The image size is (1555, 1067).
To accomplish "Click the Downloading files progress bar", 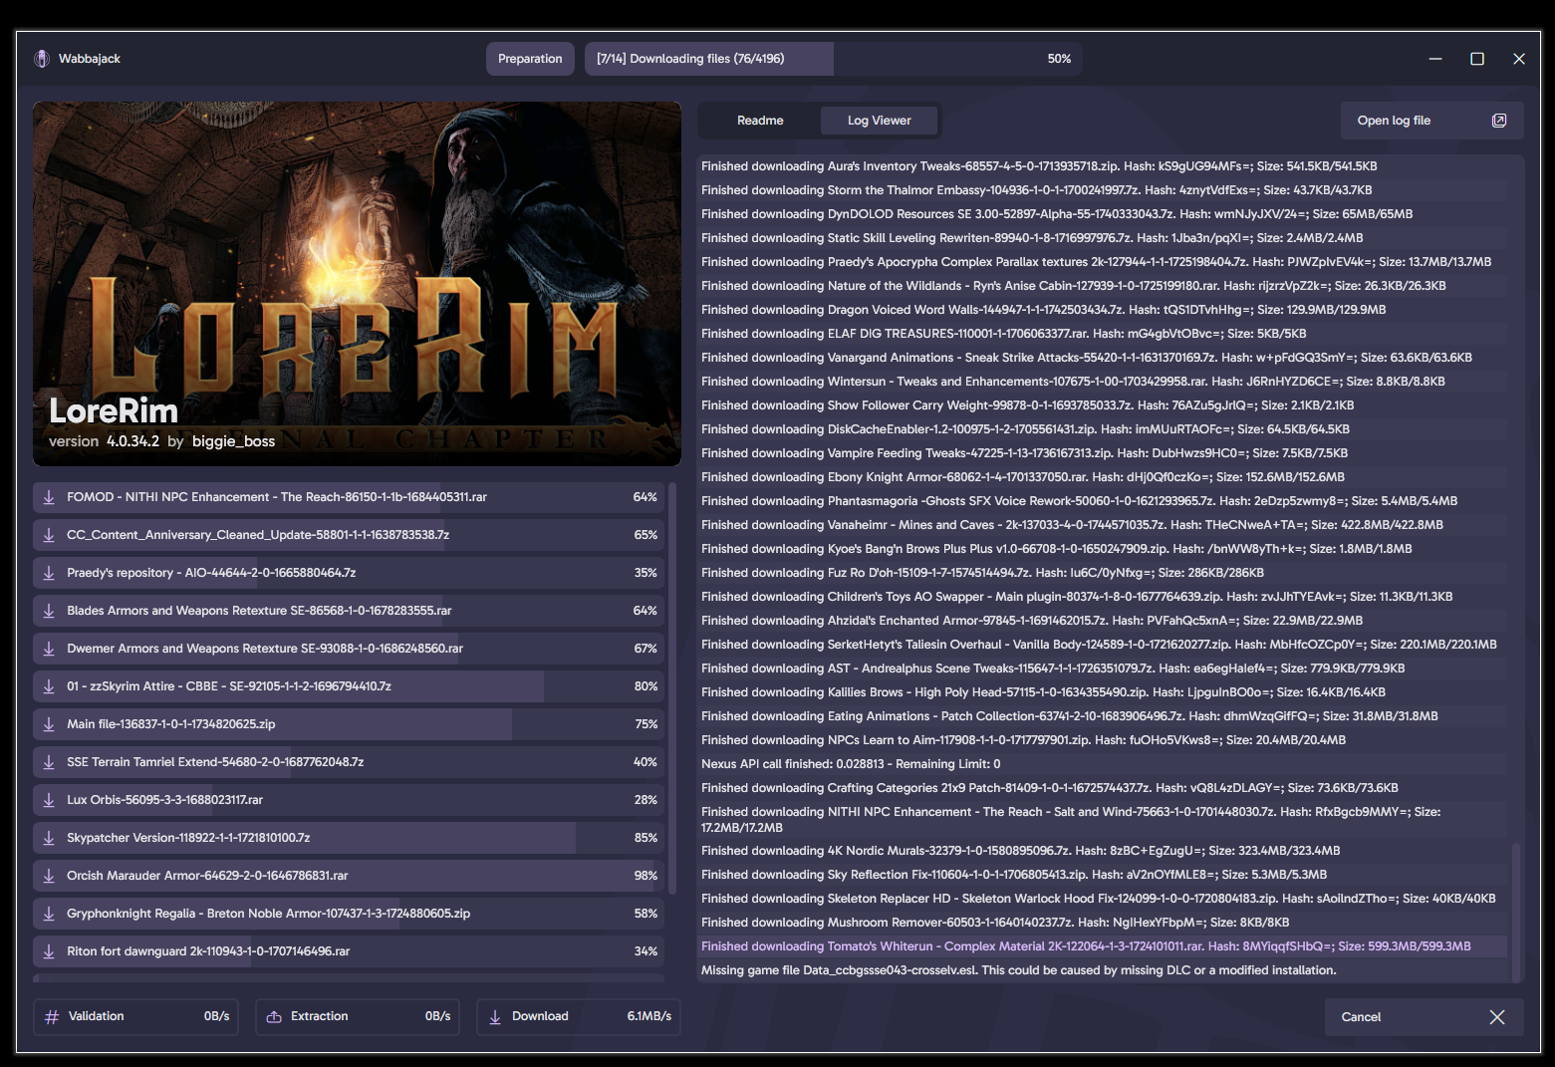I will (x=833, y=59).
